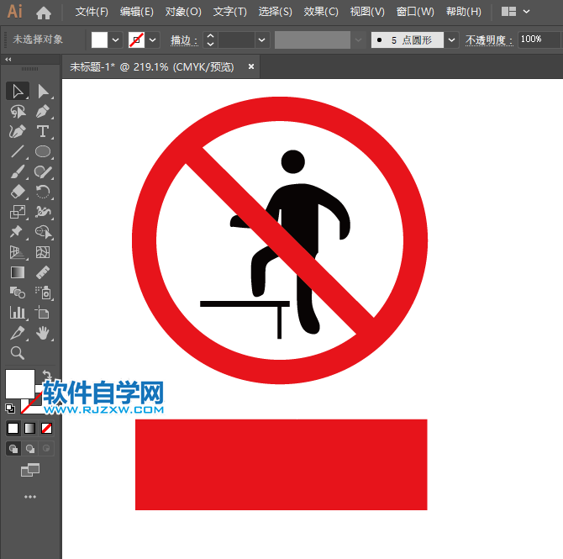
Task: Select the Pen tool
Action: [43, 112]
